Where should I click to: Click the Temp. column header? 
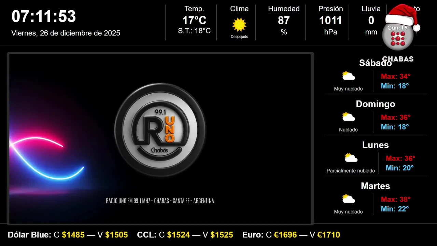[194, 9]
